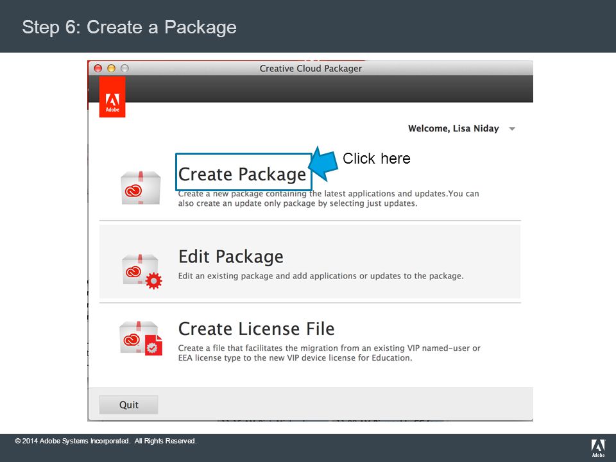Expand the Welcome, Lisa Niday dropdown arrow

[512, 129]
